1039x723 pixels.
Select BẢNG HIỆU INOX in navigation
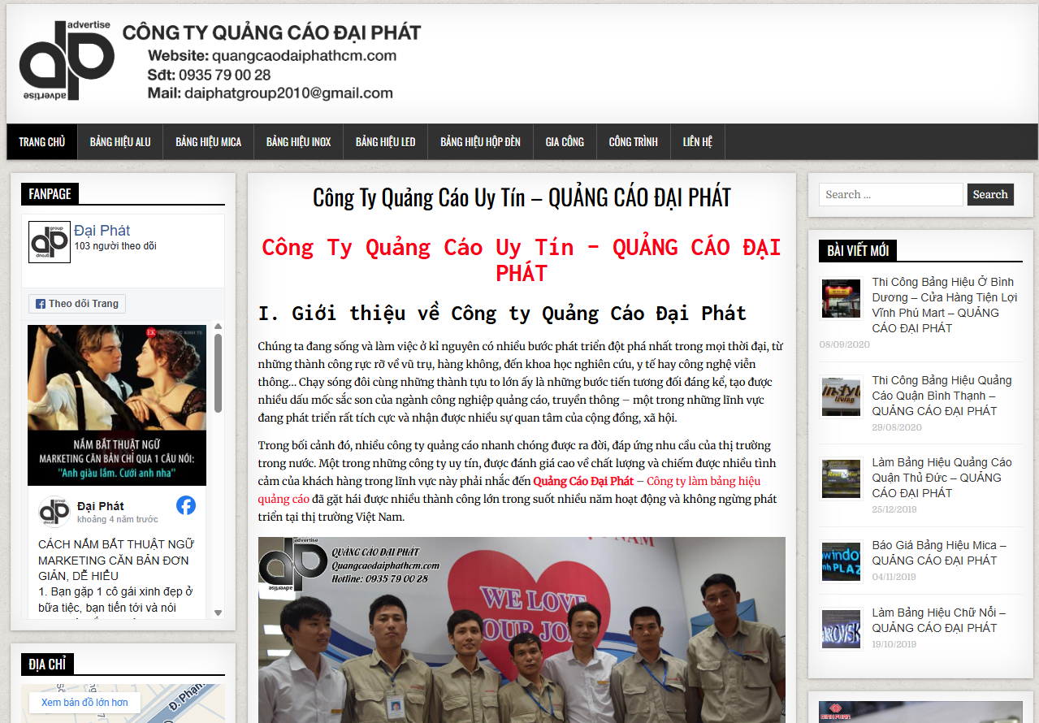(298, 141)
